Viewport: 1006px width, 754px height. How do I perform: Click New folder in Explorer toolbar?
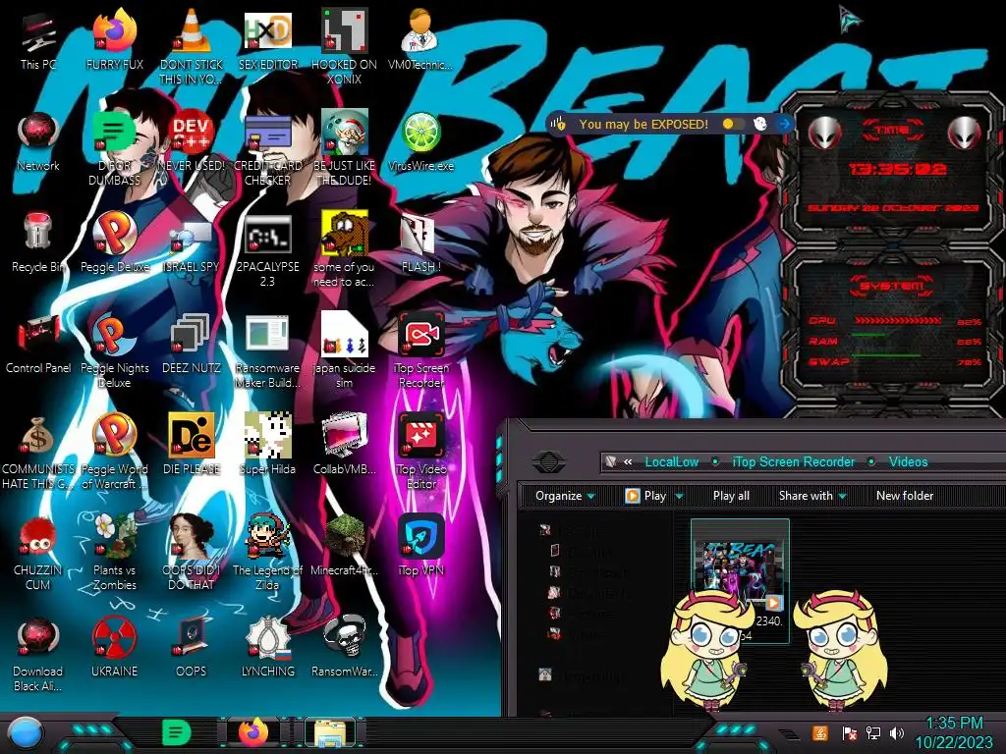click(x=905, y=496)
